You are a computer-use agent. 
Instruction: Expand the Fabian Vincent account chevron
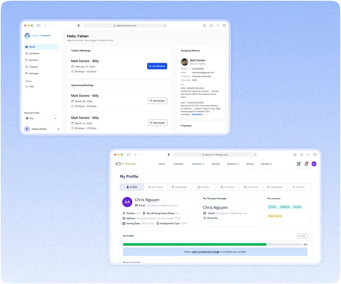(x=59, y=129)
